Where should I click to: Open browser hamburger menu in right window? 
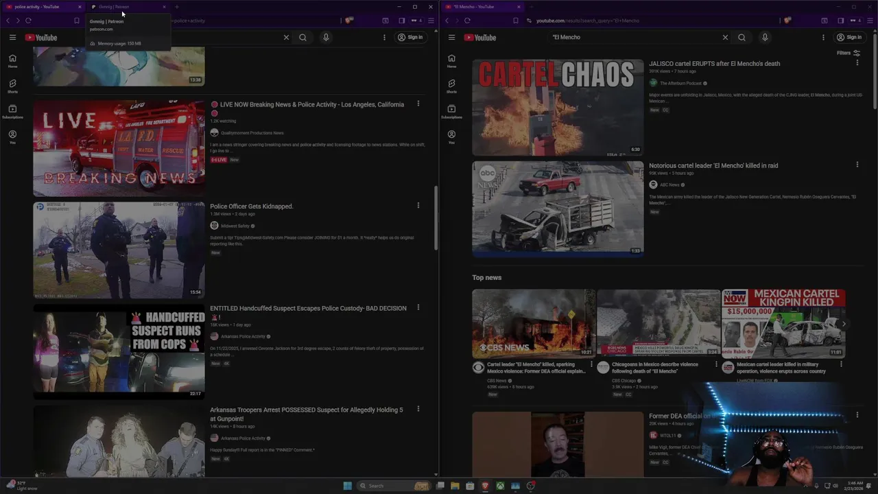[x=870, y=21]
